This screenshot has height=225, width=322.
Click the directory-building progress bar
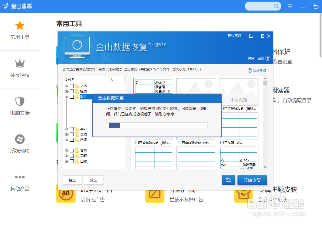point(157,125)
